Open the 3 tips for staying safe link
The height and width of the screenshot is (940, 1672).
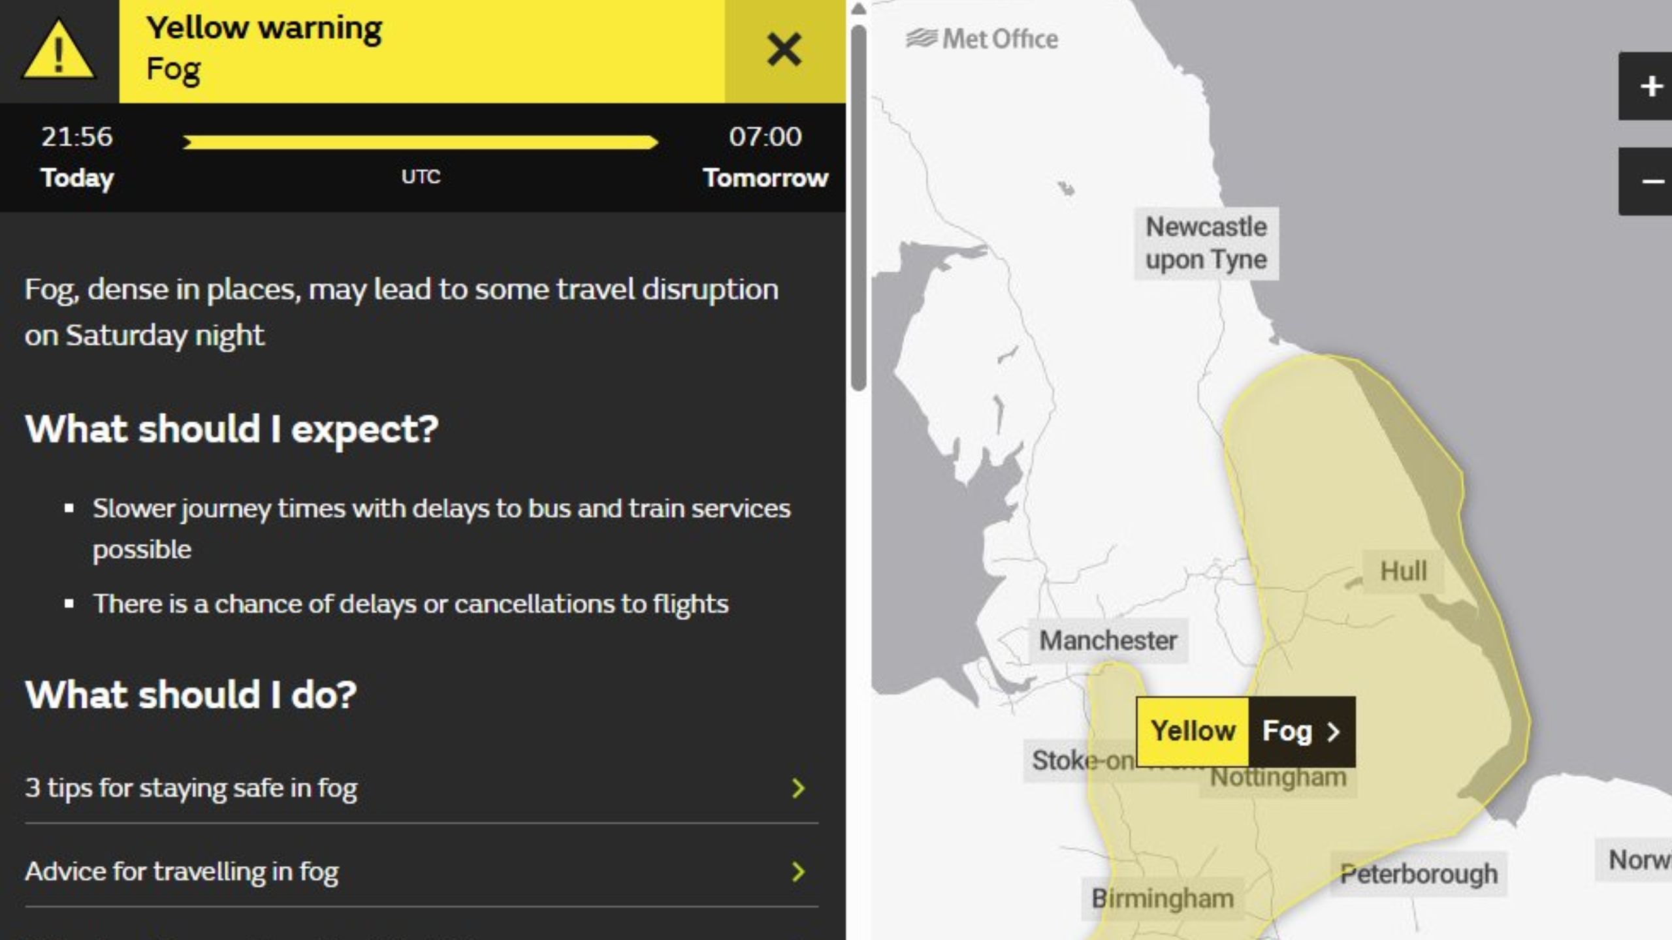click(x=191, y=788)
